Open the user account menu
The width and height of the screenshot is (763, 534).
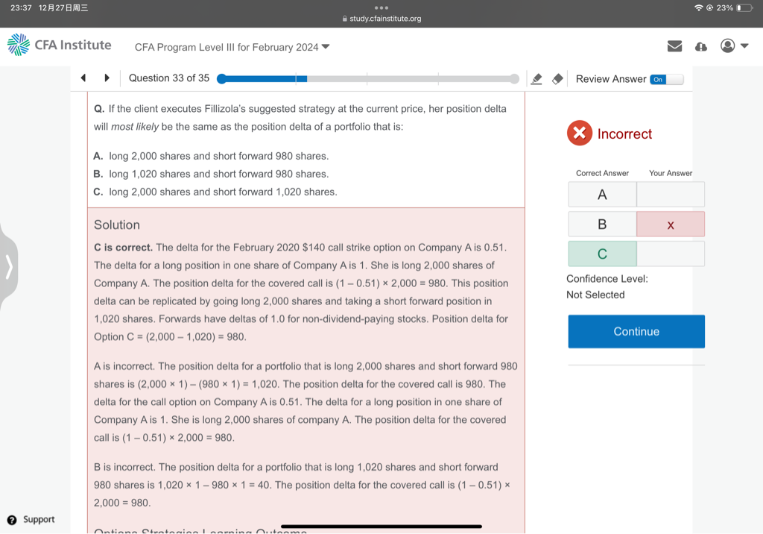point(734,46)
